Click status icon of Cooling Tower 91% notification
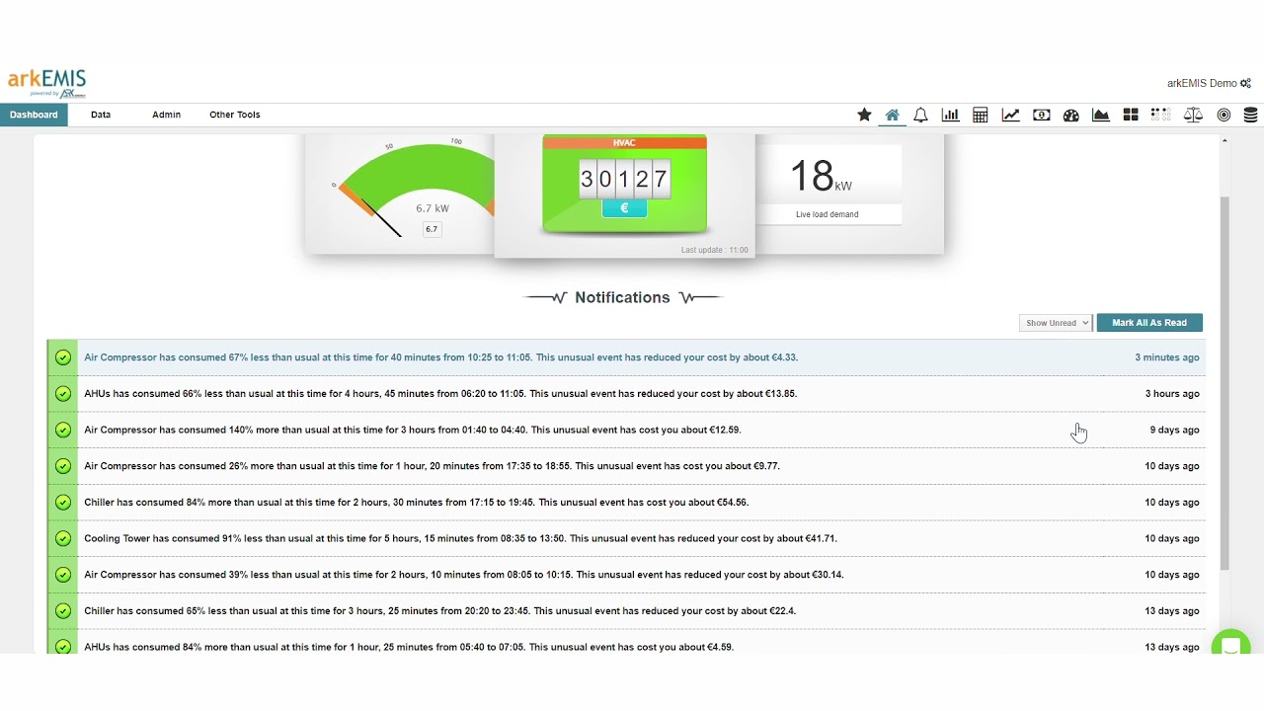Screen dimensions: 1264x711 (63, 538)
